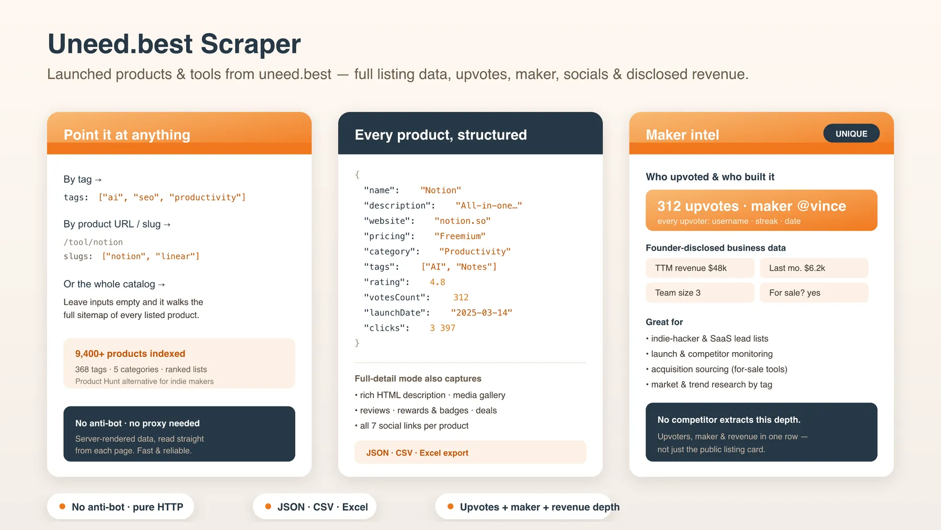Click the JSON "name": "Notion" line
Screen dimensions: 941x530
click(x=412, y=190)
